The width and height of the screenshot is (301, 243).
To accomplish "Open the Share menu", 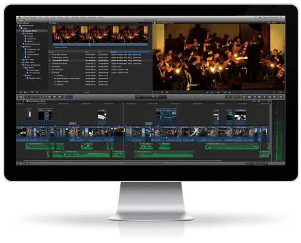I will point(84,17).
